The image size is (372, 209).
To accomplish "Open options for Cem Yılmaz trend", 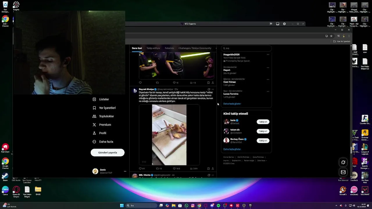I will click(x=268, y=79).
